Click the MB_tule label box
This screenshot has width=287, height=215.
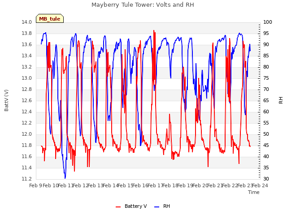coord(50,18)
